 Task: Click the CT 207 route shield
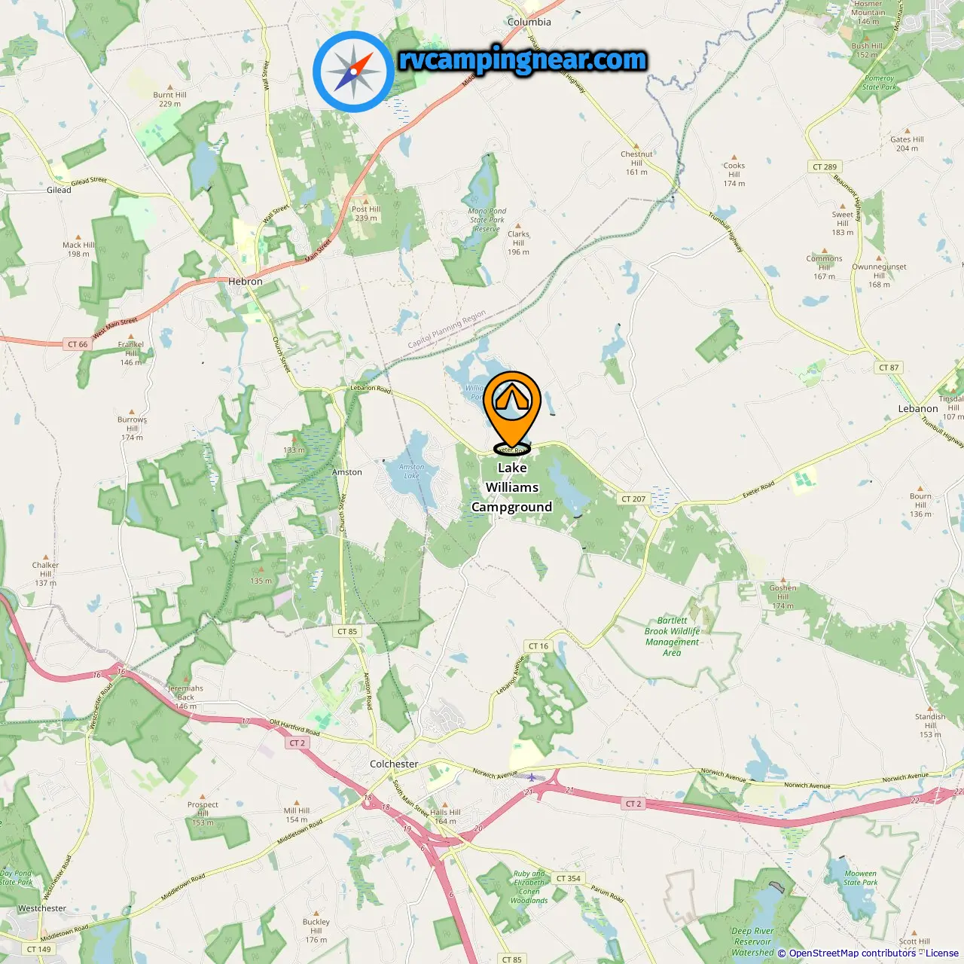tap(633, 499)
